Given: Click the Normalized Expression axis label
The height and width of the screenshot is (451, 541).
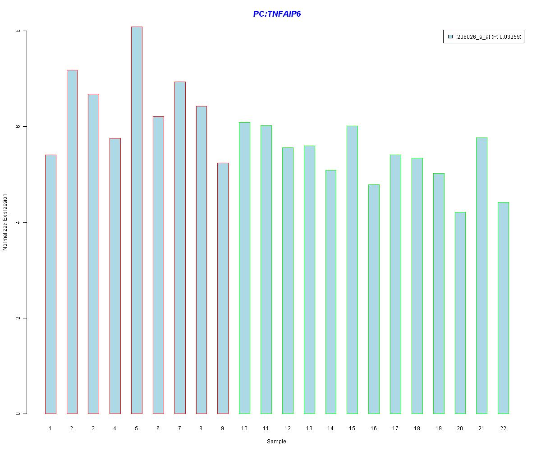Looking at the screenshot, I should (5, 222).
